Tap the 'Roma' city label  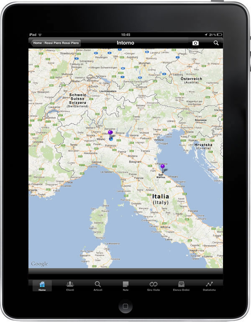pos(166,227)
